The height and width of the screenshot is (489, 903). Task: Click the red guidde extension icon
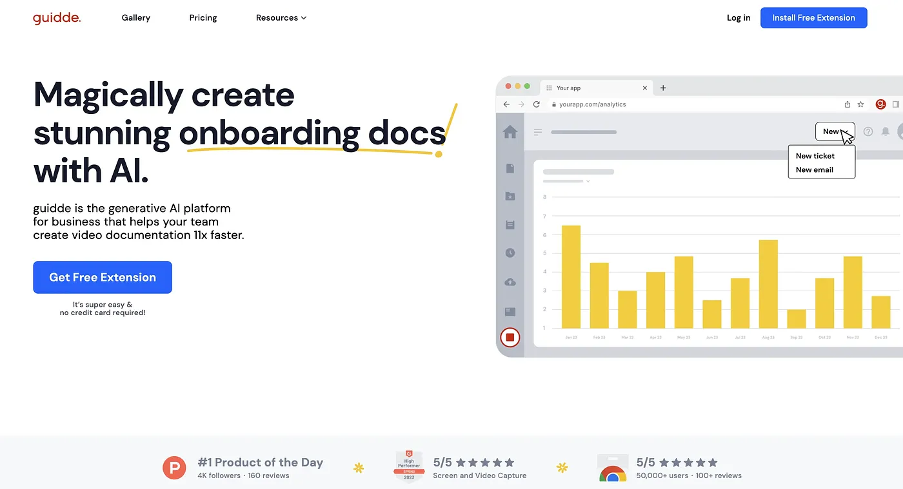(880, 104)
